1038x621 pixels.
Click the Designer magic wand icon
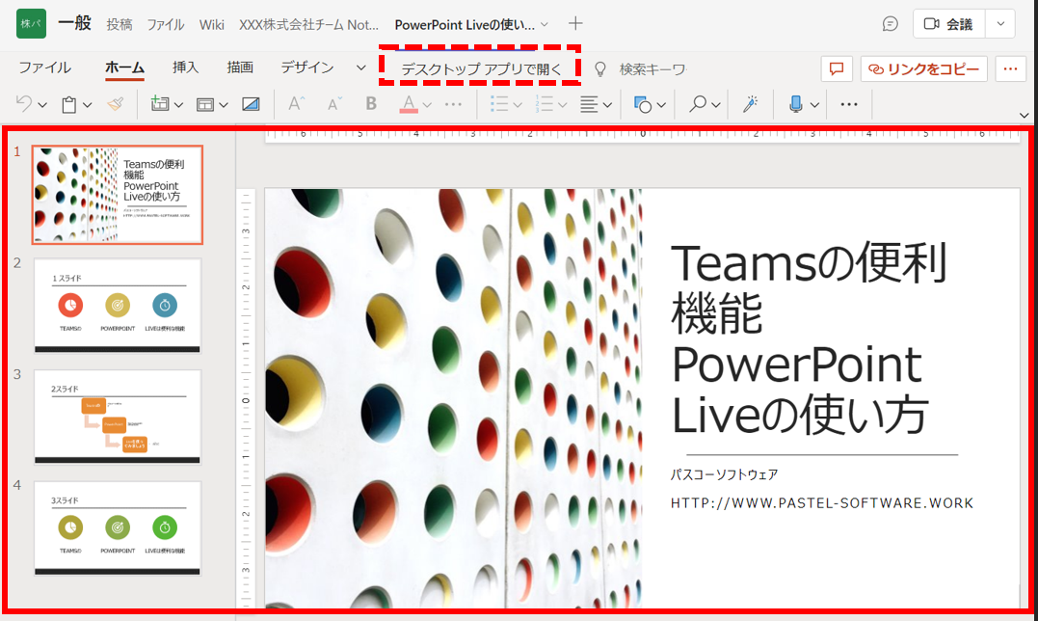(750, 104)
